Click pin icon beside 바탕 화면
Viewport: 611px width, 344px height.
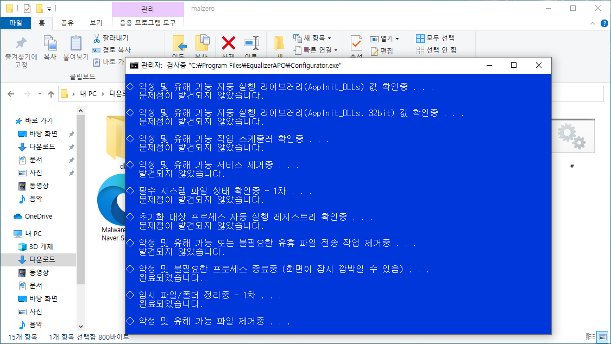pyautogui.click(x=71, y=134)
